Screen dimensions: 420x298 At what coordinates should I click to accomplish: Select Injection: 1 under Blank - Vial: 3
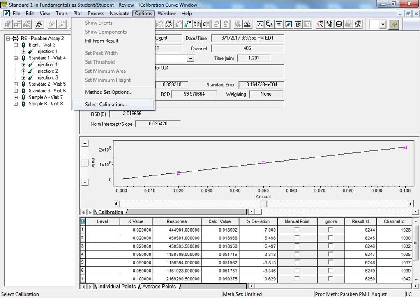point(47,51)
